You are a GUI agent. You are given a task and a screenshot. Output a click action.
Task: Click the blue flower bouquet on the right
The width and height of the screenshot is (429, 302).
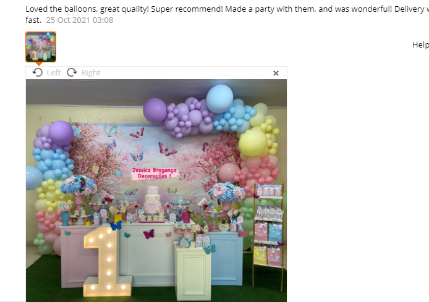[226, 193]
